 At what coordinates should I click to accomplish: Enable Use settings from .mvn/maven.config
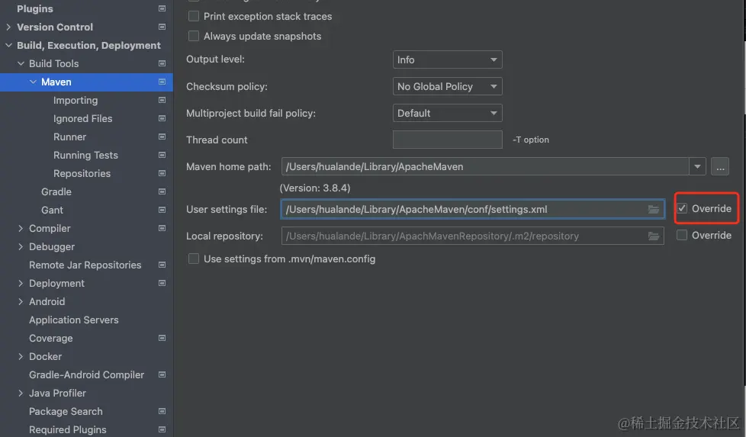[194, 259]
